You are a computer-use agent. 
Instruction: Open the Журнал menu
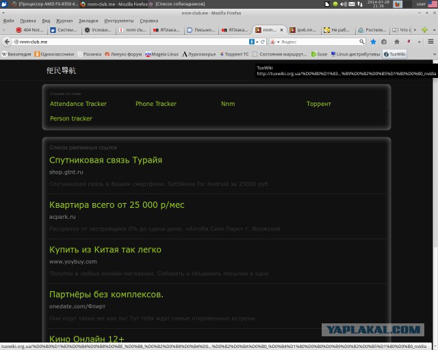(x=64, y=21)
